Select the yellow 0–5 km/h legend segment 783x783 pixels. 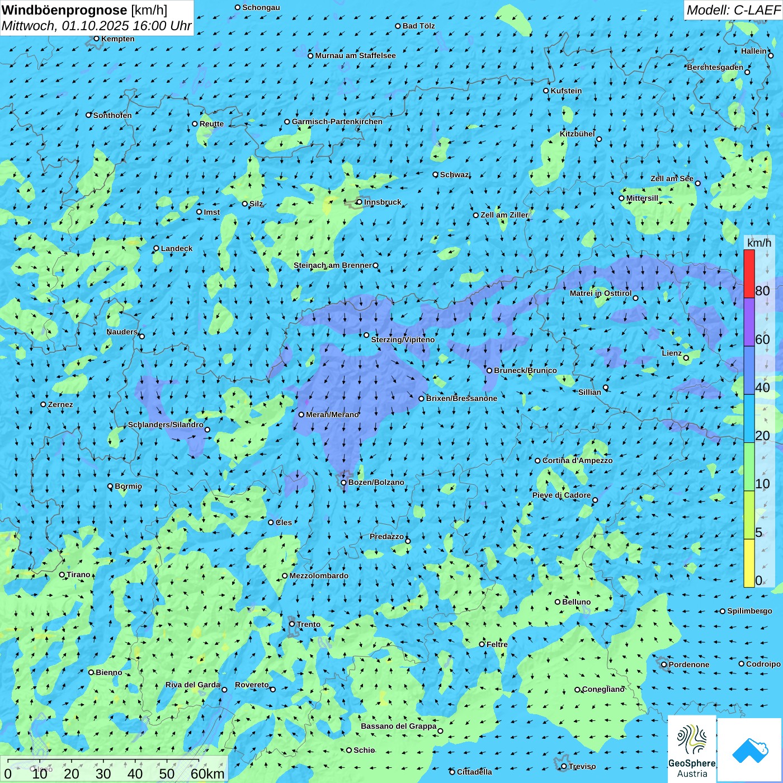coord(749,563)
